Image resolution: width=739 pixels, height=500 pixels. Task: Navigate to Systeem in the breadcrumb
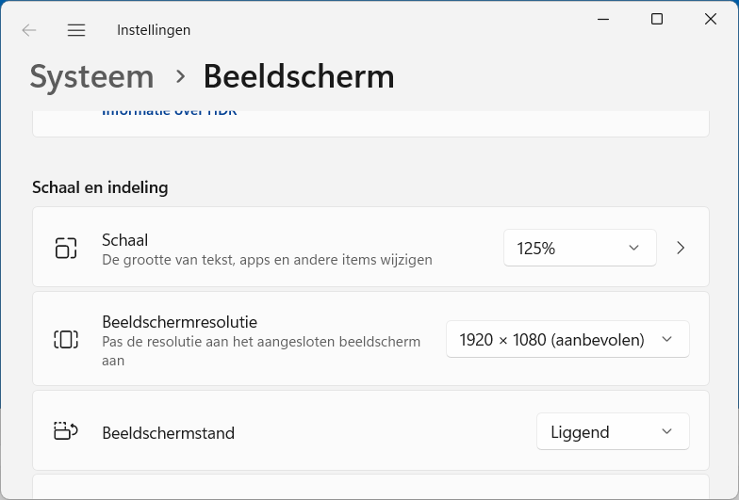(x=92, y=76)
